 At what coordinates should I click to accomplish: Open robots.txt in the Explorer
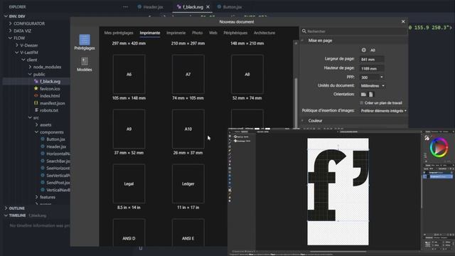coord(49,110)
